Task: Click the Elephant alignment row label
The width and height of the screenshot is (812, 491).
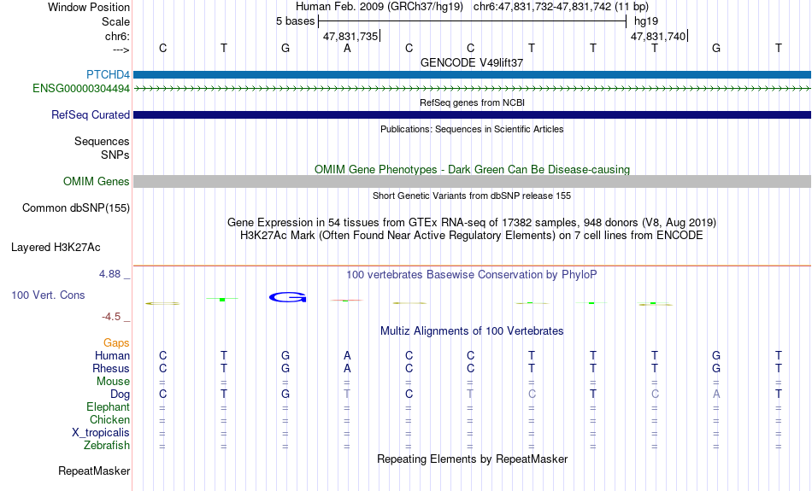Action: (108, 406)
